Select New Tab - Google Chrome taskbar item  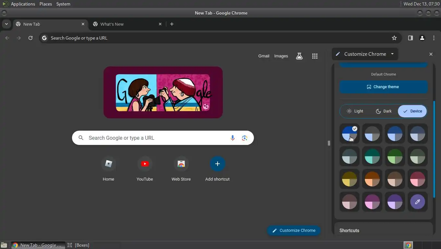tap(38, 245)
